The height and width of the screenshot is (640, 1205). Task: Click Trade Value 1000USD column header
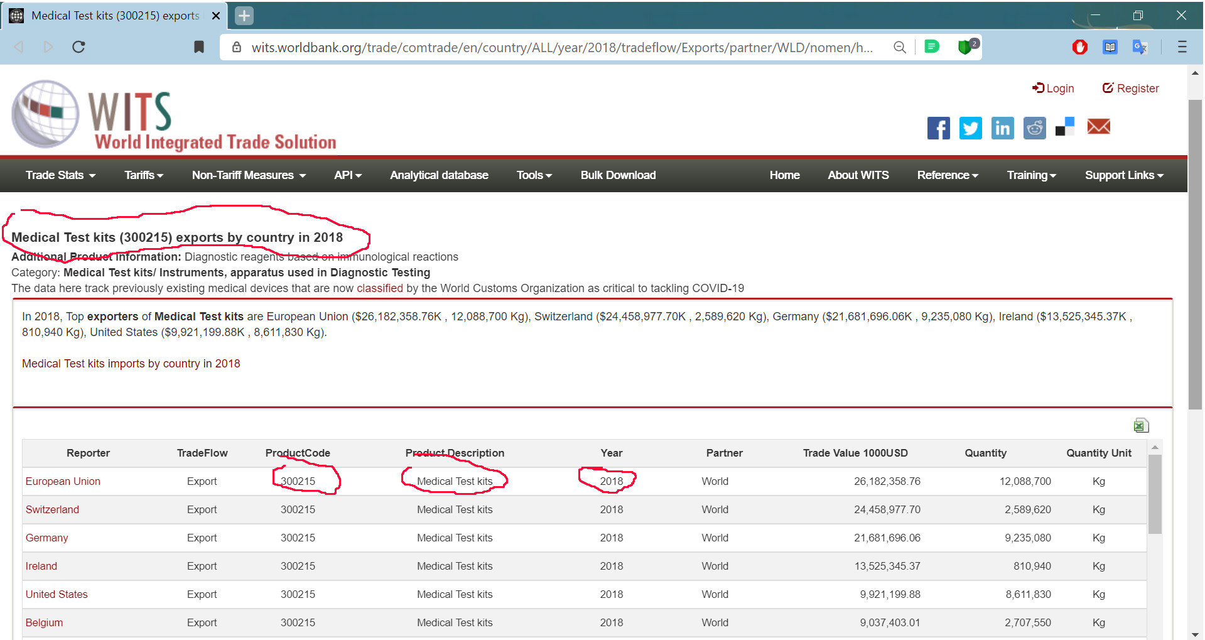(x=855, y=453)
